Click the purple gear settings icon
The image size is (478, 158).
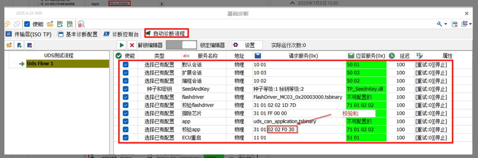tap(235, 45)
